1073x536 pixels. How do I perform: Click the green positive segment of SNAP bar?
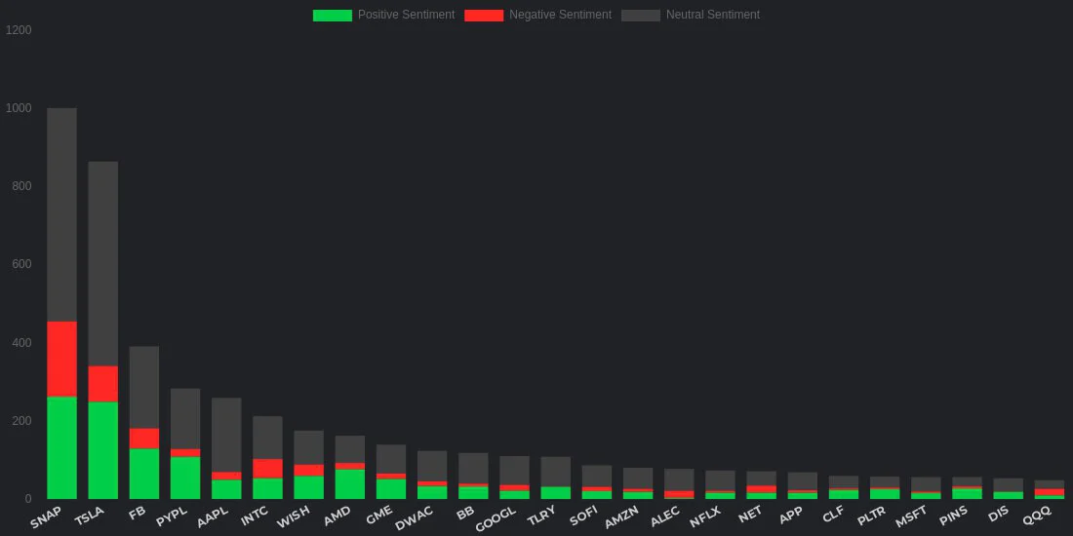coord(61,448)
